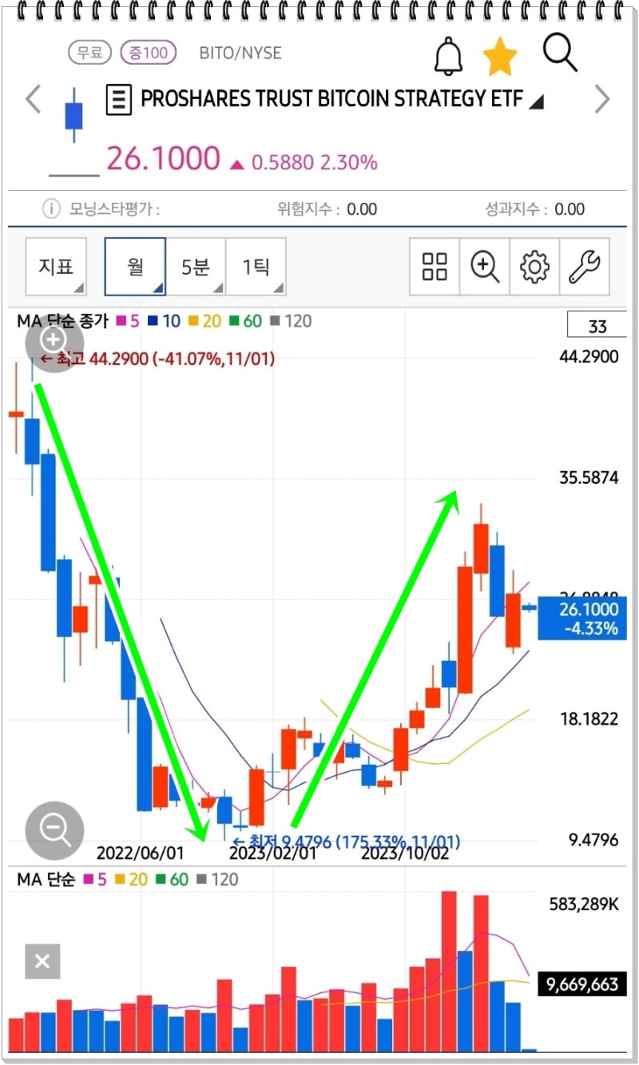Expand the 월 timeframe dropdown corner arrow
This screenshot has width=639, height=1065.
157,286
